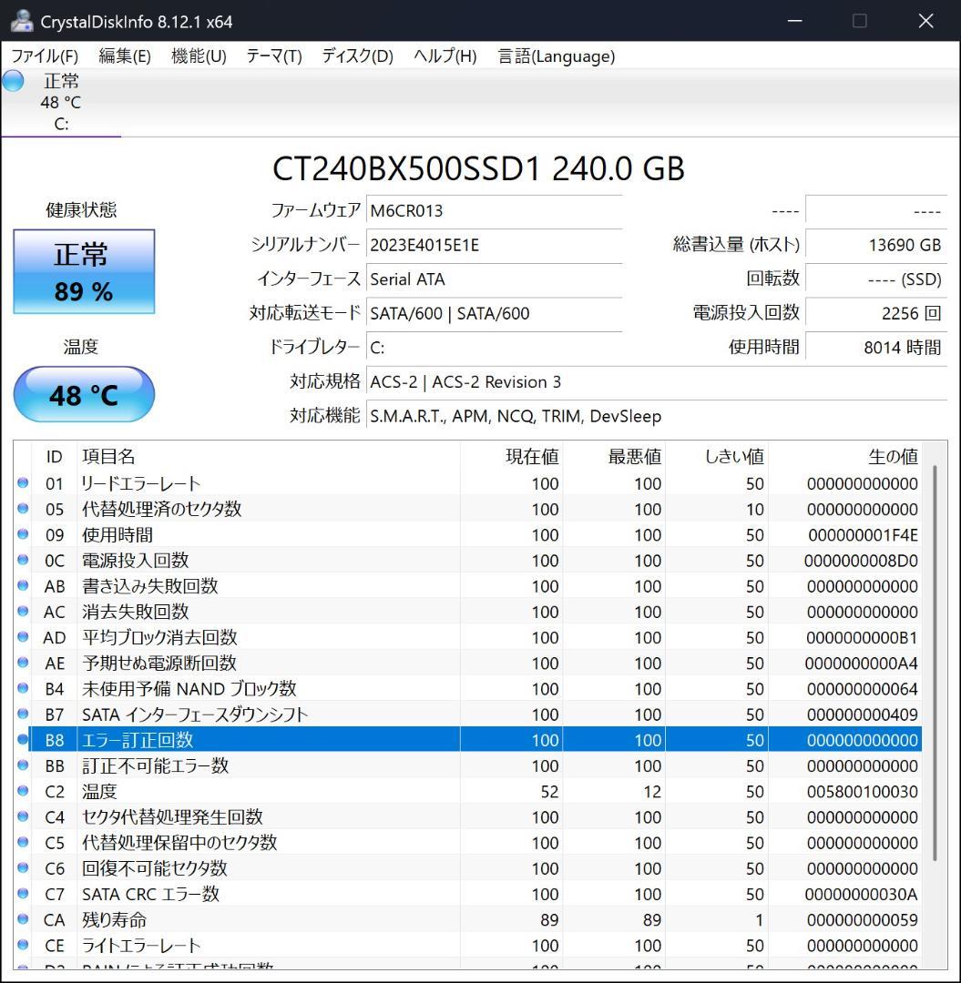Click power on count value 2256 回
This screenshot has height=983, width=961.
pos(876,313)
